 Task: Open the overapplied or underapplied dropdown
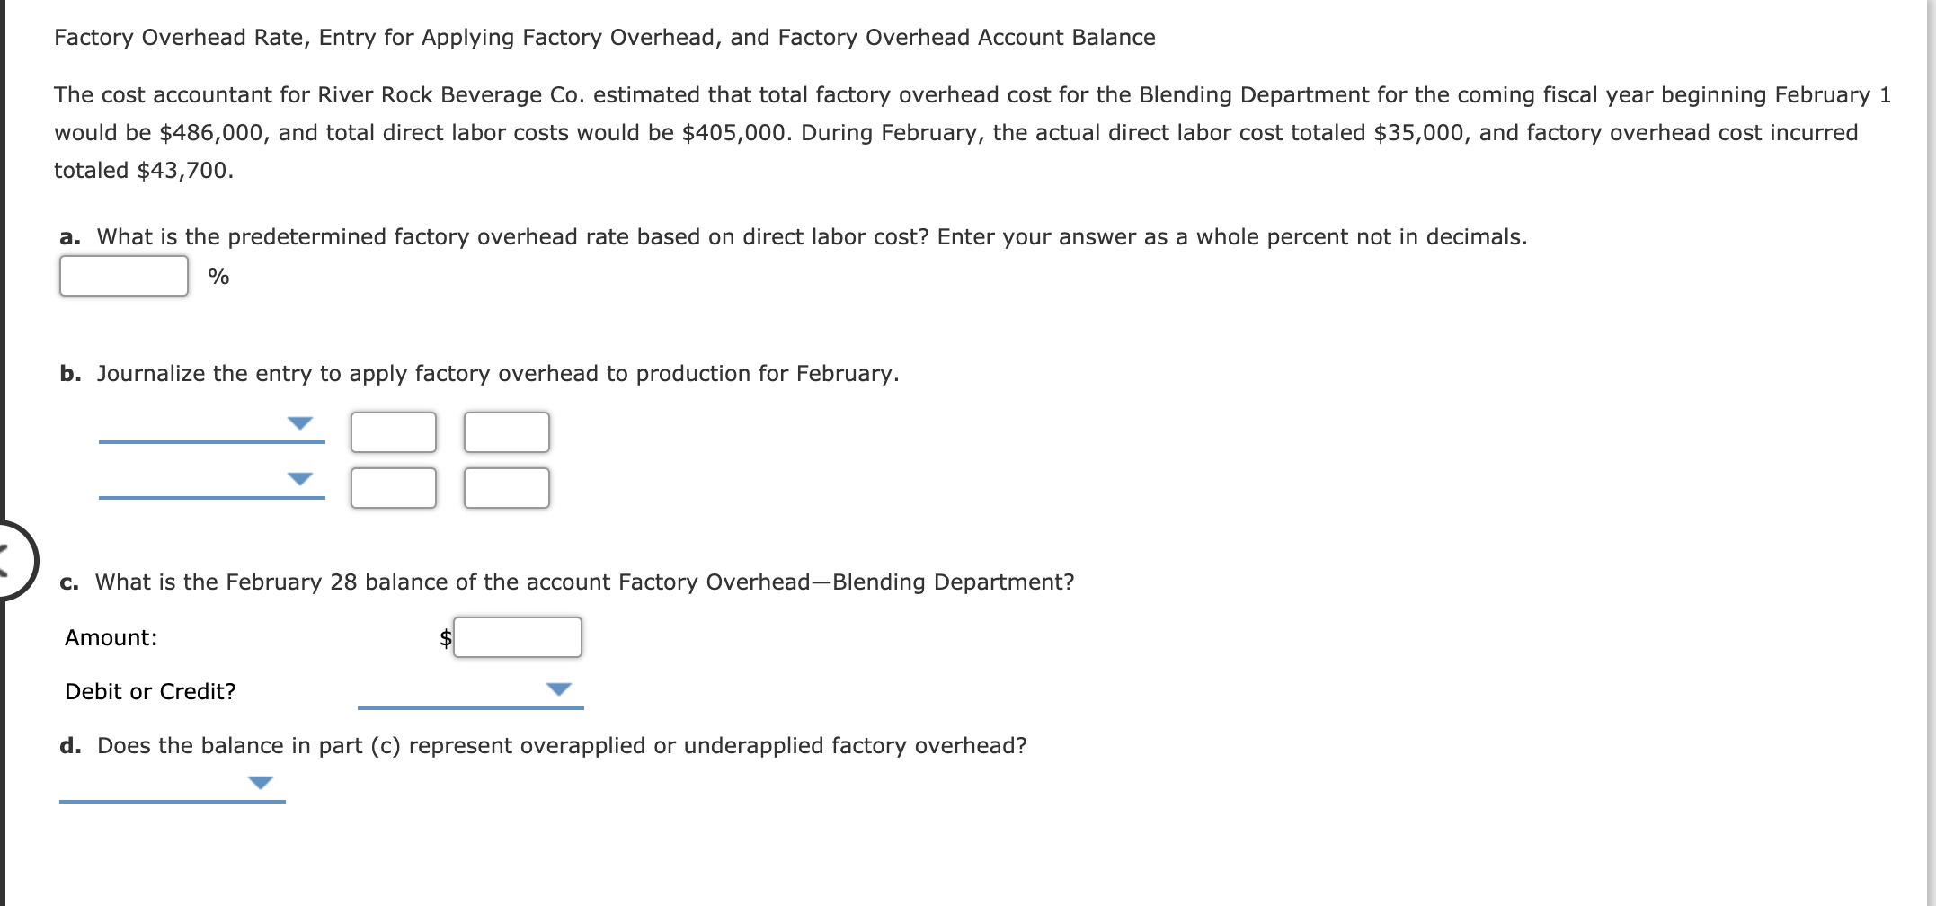[171, 786]
